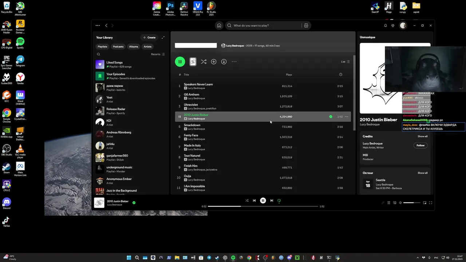Viewport: 466px width, 262px height.
Task: Toggle repeat in the player bar
Action: click(279, 201)
